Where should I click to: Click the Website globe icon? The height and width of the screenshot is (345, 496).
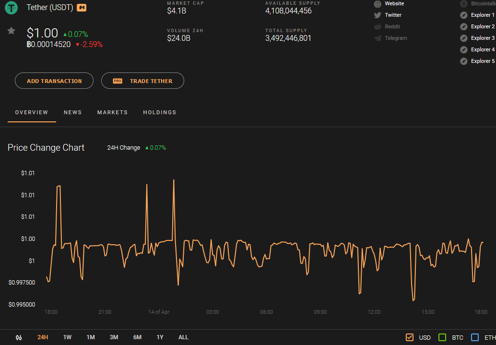coord(378,4)
